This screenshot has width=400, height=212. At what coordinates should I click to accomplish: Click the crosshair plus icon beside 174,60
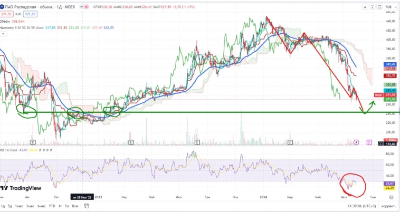(380, 144)
